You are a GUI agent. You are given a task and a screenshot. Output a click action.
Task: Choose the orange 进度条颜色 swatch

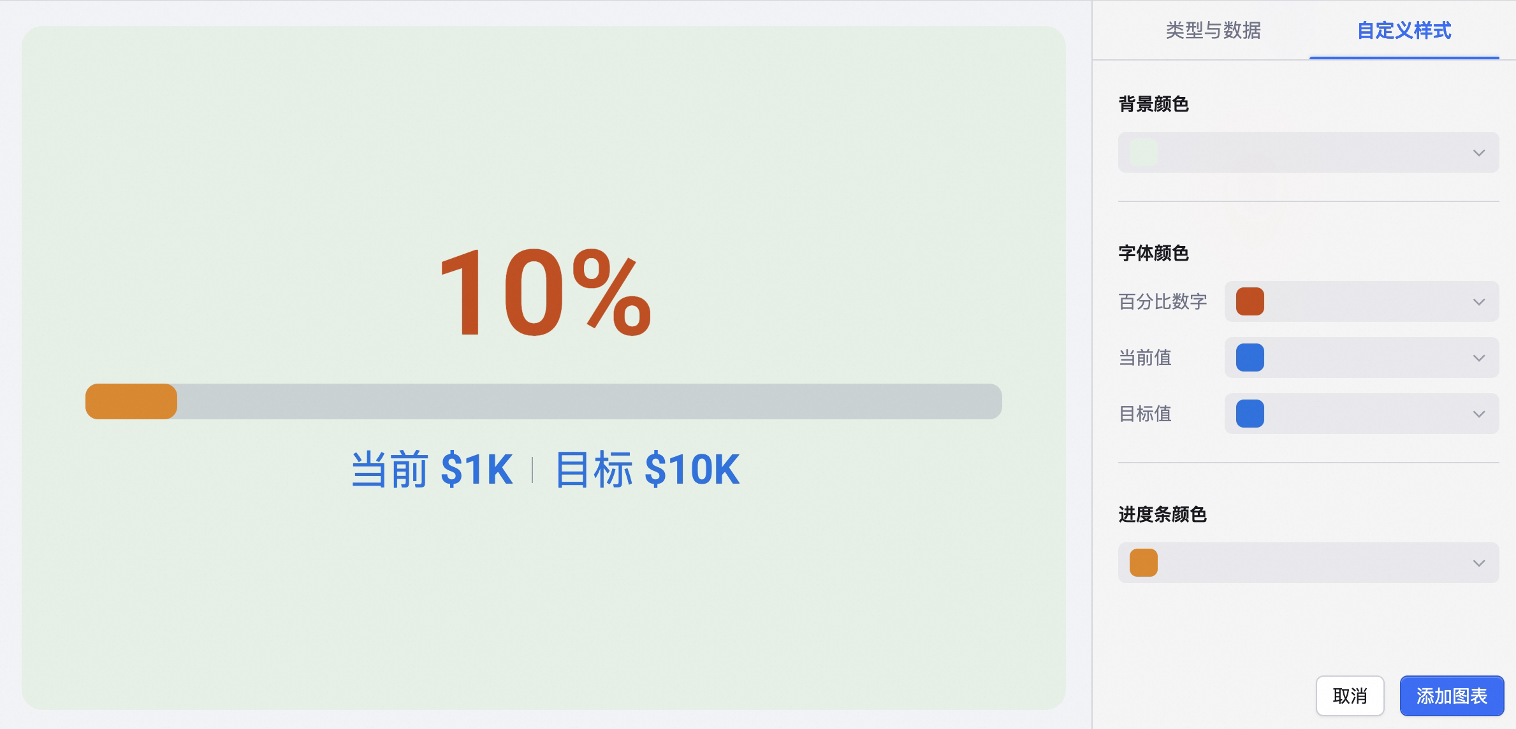tap(1144, 563)
